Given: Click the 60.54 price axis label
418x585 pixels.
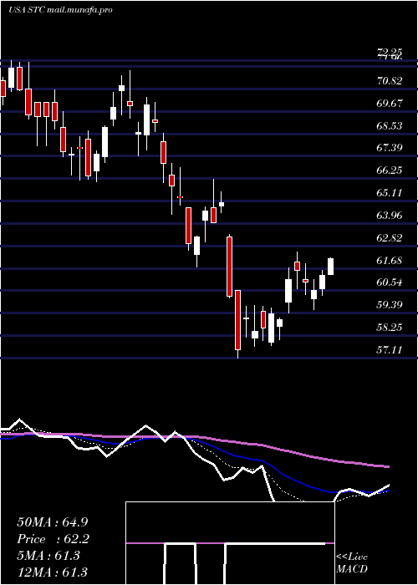Looking at the screenshot, I should 390,282.
